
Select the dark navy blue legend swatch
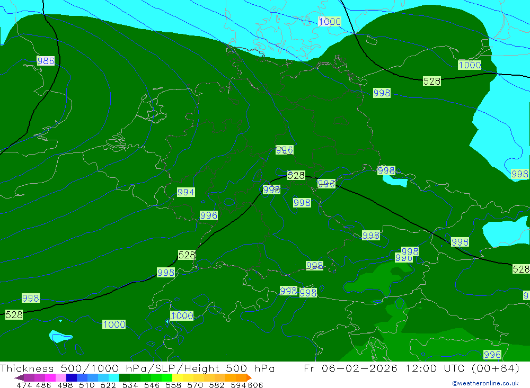pyautogui.click(x=70, y=377)
